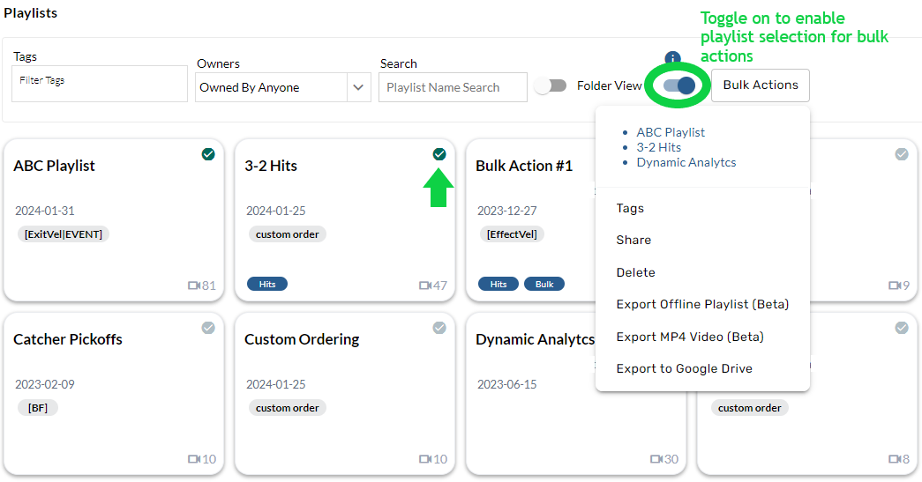Click video camera icon on Custom Ordering card
The height and width of the screenshot is (482, 922).
tap(425, 459)
